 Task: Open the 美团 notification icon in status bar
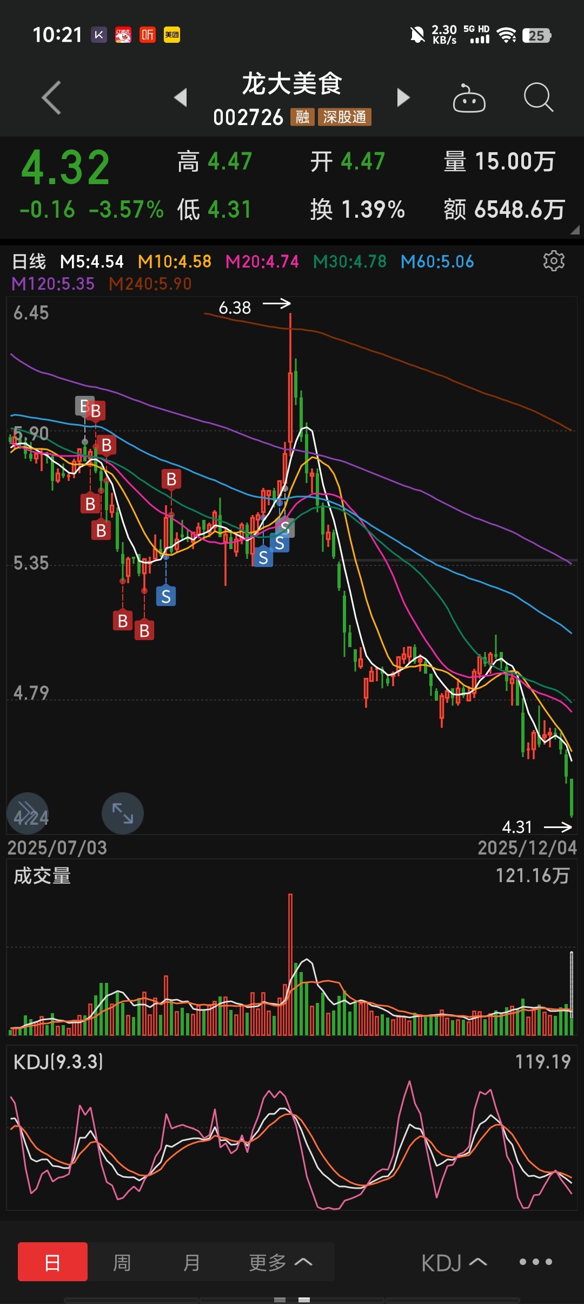coord(172,35)
